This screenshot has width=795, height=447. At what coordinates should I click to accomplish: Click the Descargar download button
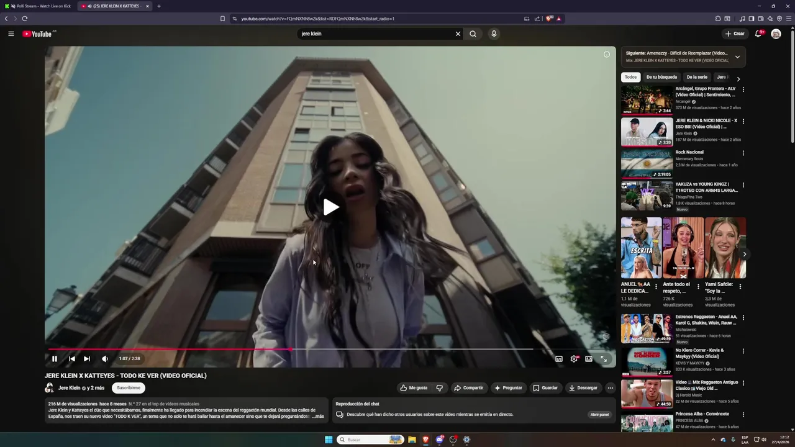click(583, 388)
